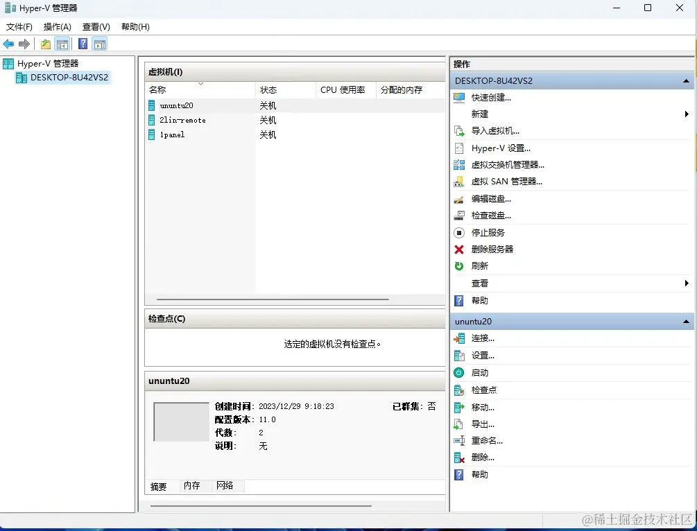Select DESKTOP-8U42VS2 in the tree

[x=69, y=78]
